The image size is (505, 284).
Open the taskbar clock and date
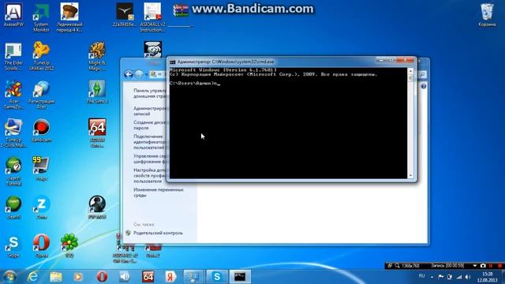[x=488, y=277]
